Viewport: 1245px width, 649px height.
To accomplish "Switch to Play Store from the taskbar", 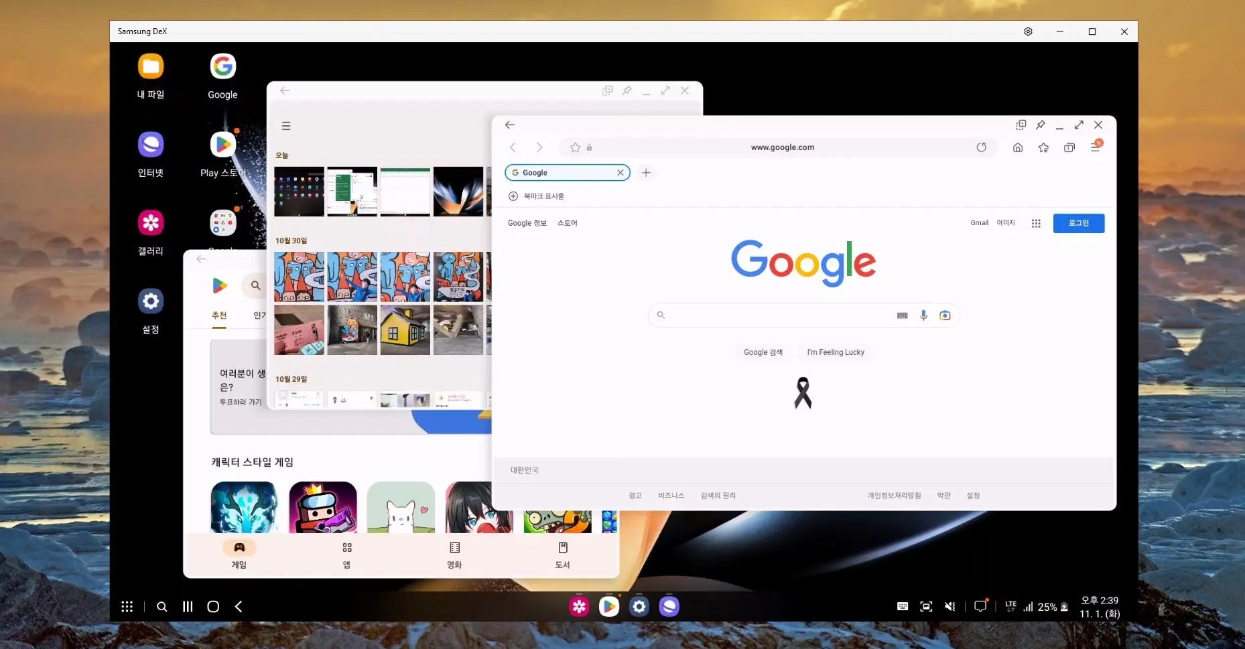I will pos(609,607).
